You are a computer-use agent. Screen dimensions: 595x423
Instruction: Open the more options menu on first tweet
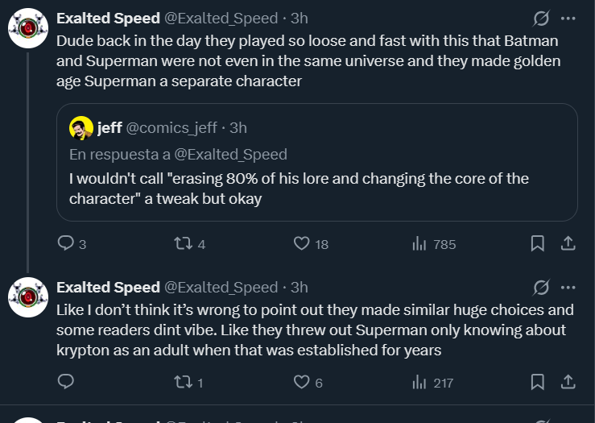tap(568, 18)
